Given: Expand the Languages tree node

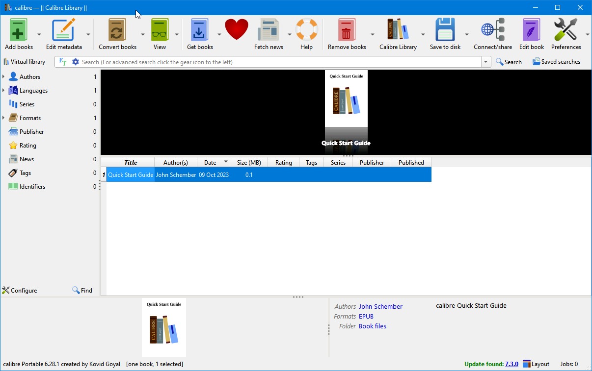Looking at the screenshot, I should pyautogui.click(x=3, y=91).
